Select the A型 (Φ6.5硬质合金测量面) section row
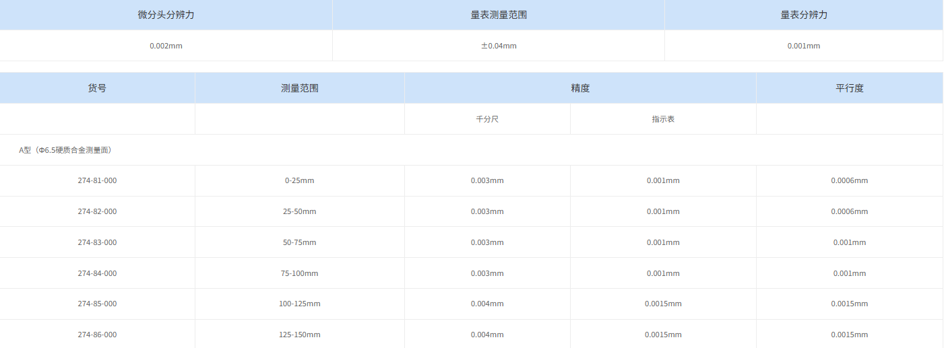 coord(65,150)
